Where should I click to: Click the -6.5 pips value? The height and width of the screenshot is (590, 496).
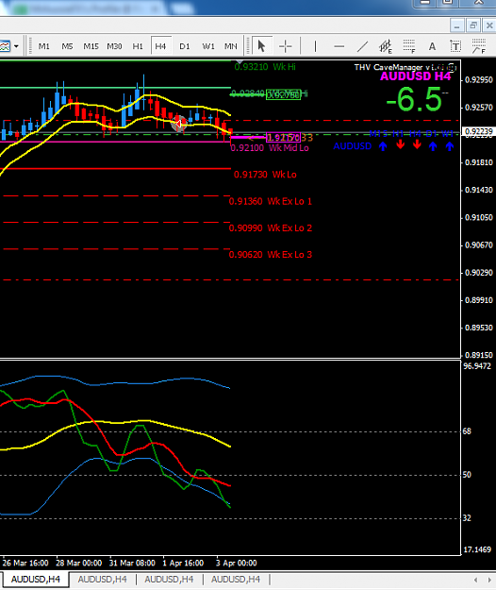(x=415, y=99)
